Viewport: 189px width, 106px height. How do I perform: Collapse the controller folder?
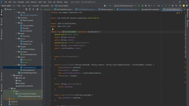[16, 18]
